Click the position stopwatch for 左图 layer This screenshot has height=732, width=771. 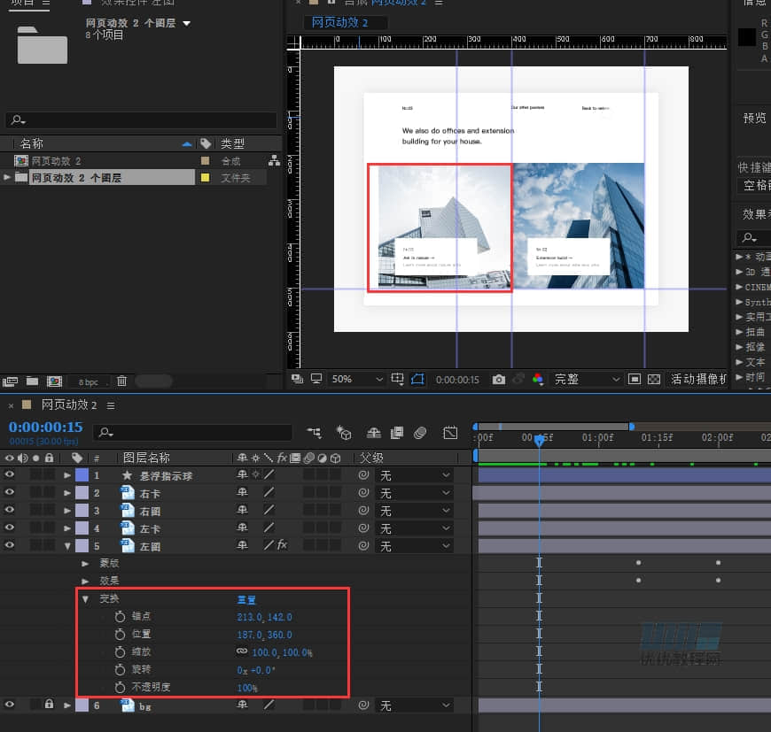point(121,635)
